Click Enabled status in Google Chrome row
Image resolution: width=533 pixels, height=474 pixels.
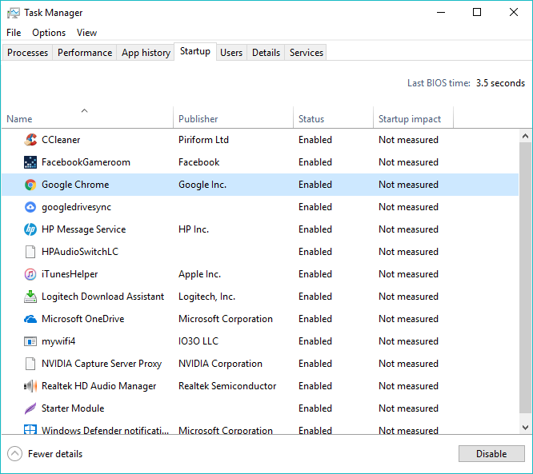(x=315, y=185)
